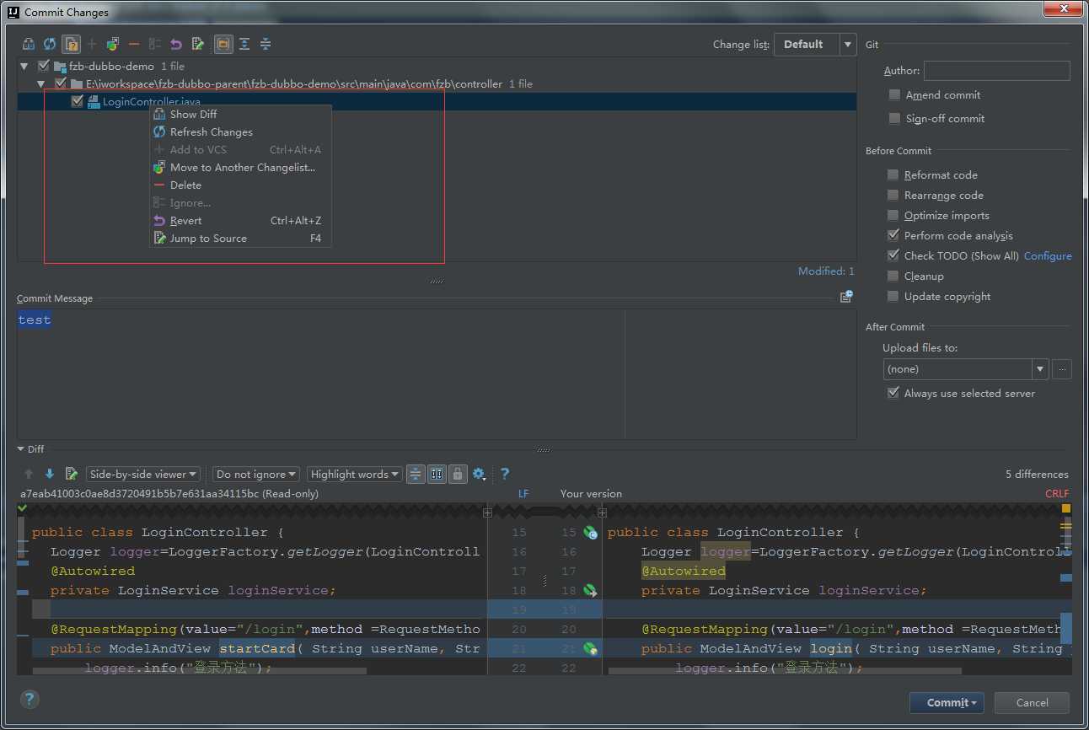Click the round Help button at bottom left
Image resolution: width=1089 pixels, height=730 pixels.
(30, 699)
